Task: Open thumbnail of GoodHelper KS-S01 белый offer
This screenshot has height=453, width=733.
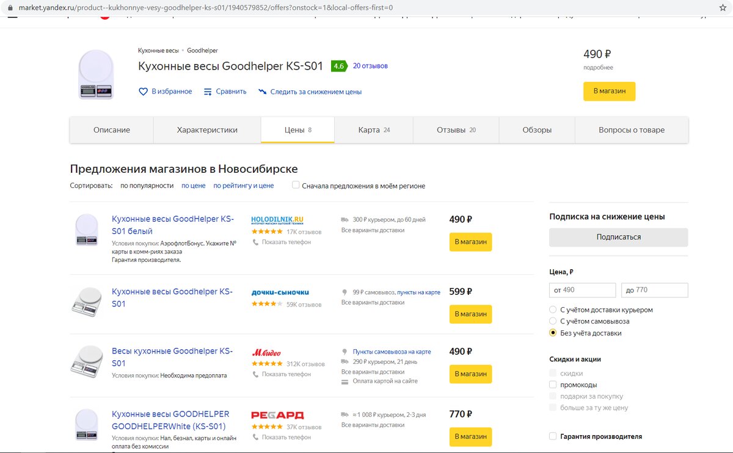Action: pyautogui.click(x=86, y=230)
